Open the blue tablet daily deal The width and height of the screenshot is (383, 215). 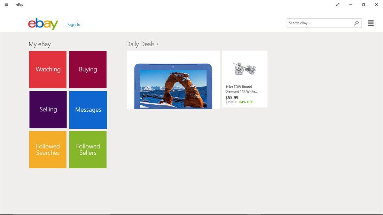point(173,79)
